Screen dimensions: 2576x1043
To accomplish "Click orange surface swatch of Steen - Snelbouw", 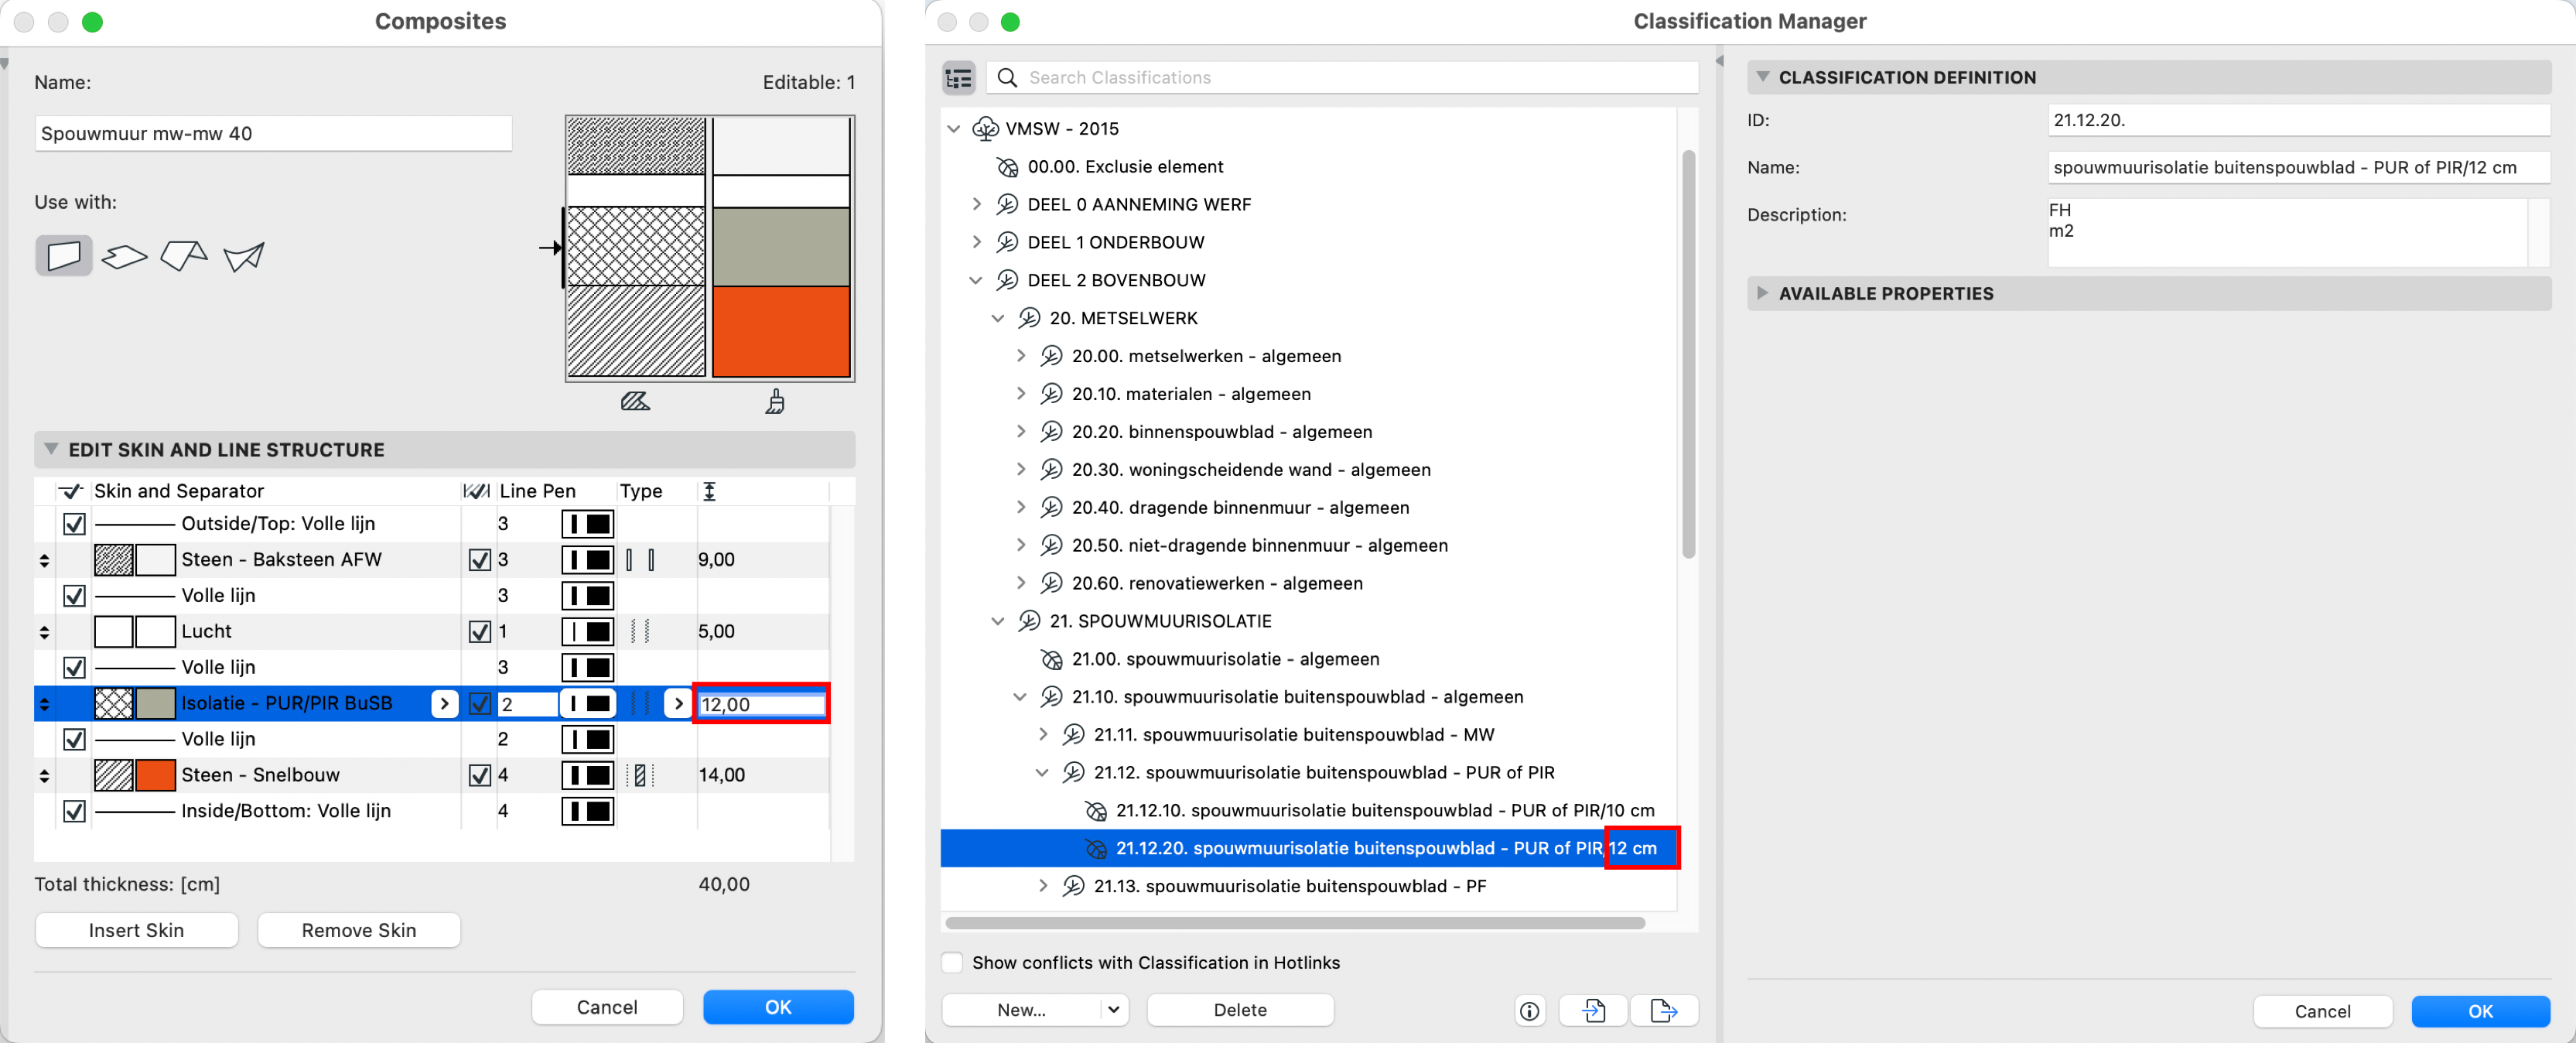I will click(155, 776).
